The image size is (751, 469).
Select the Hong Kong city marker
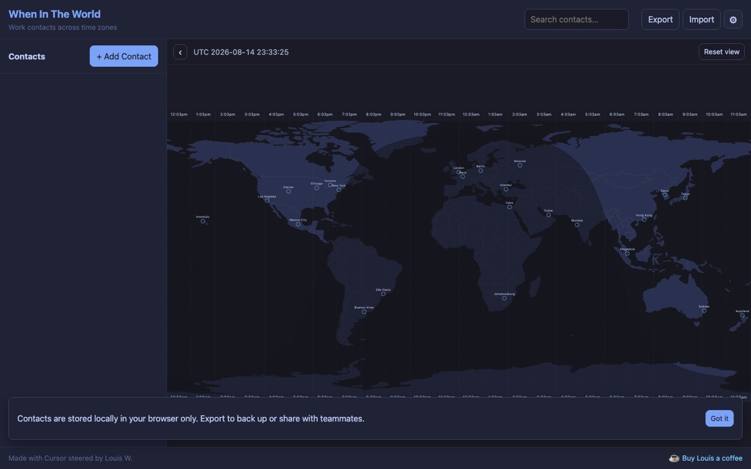644,219
